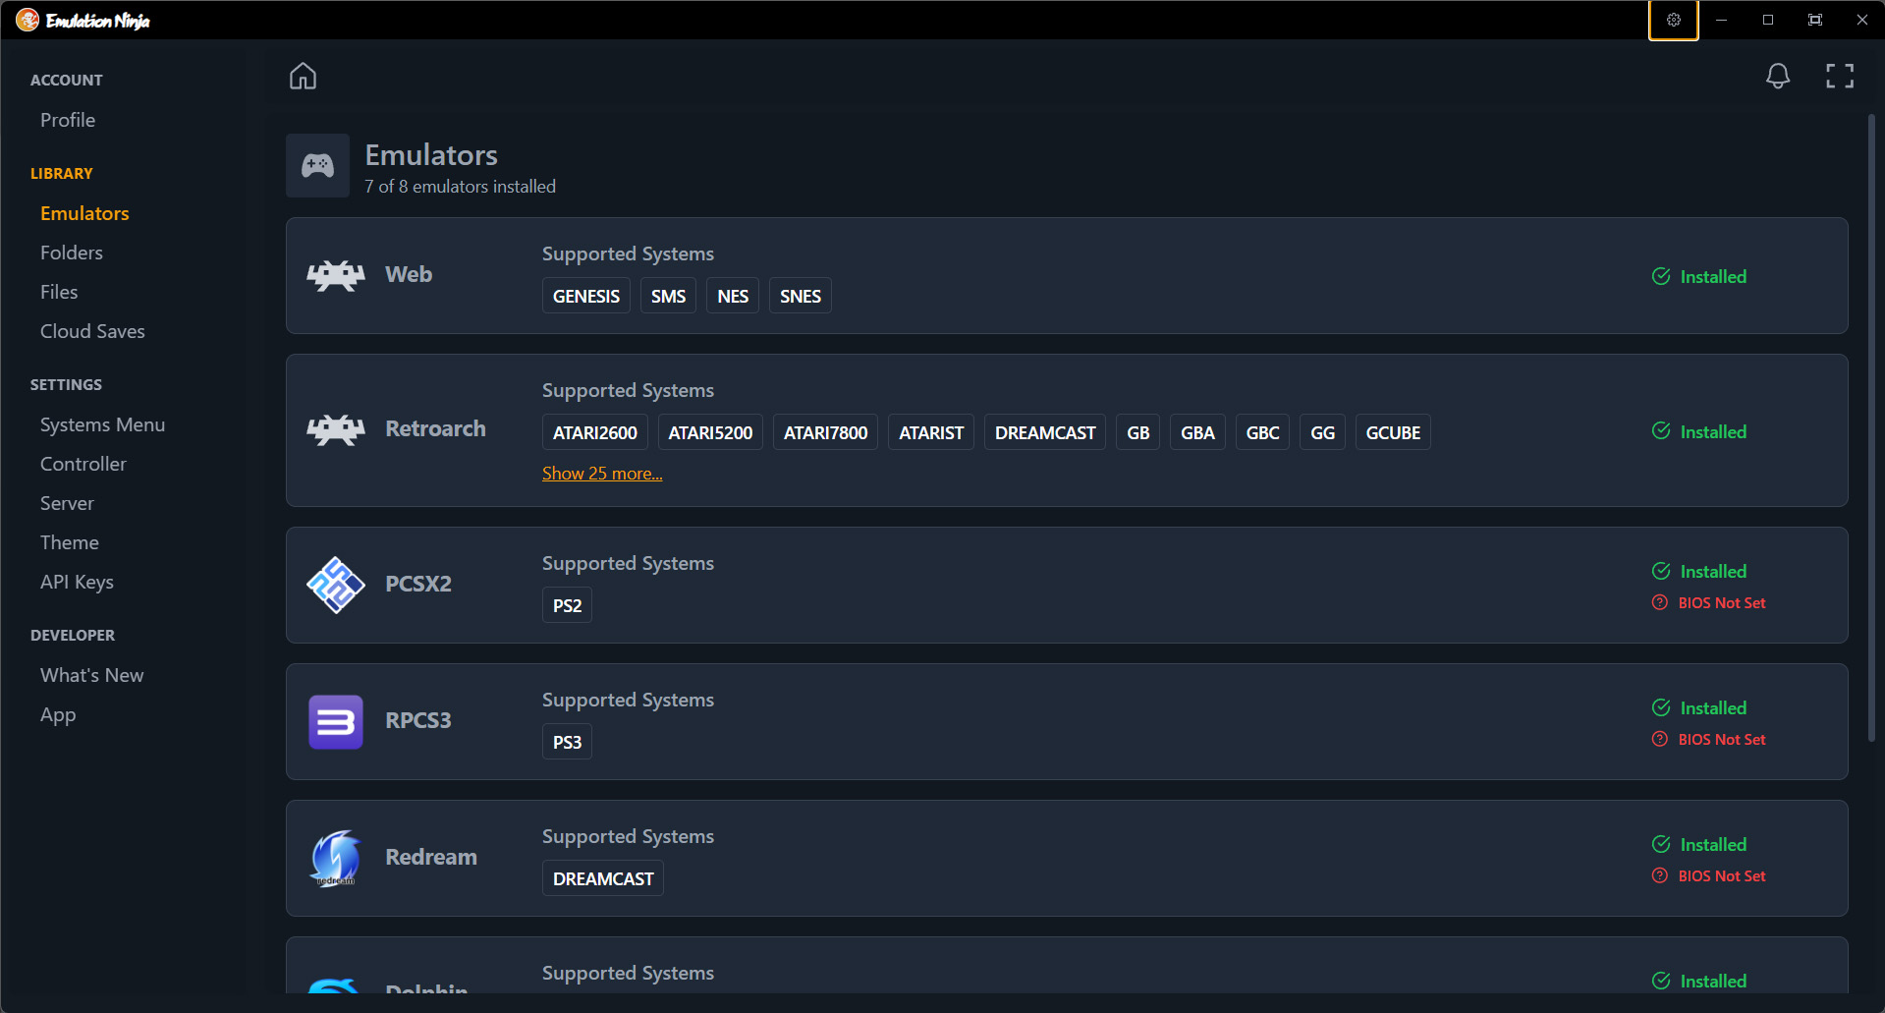Switch to the Cloud Saves section
Image resolution: width=1885 pixels, height=1013 pixels.
[x=92, y=331]
